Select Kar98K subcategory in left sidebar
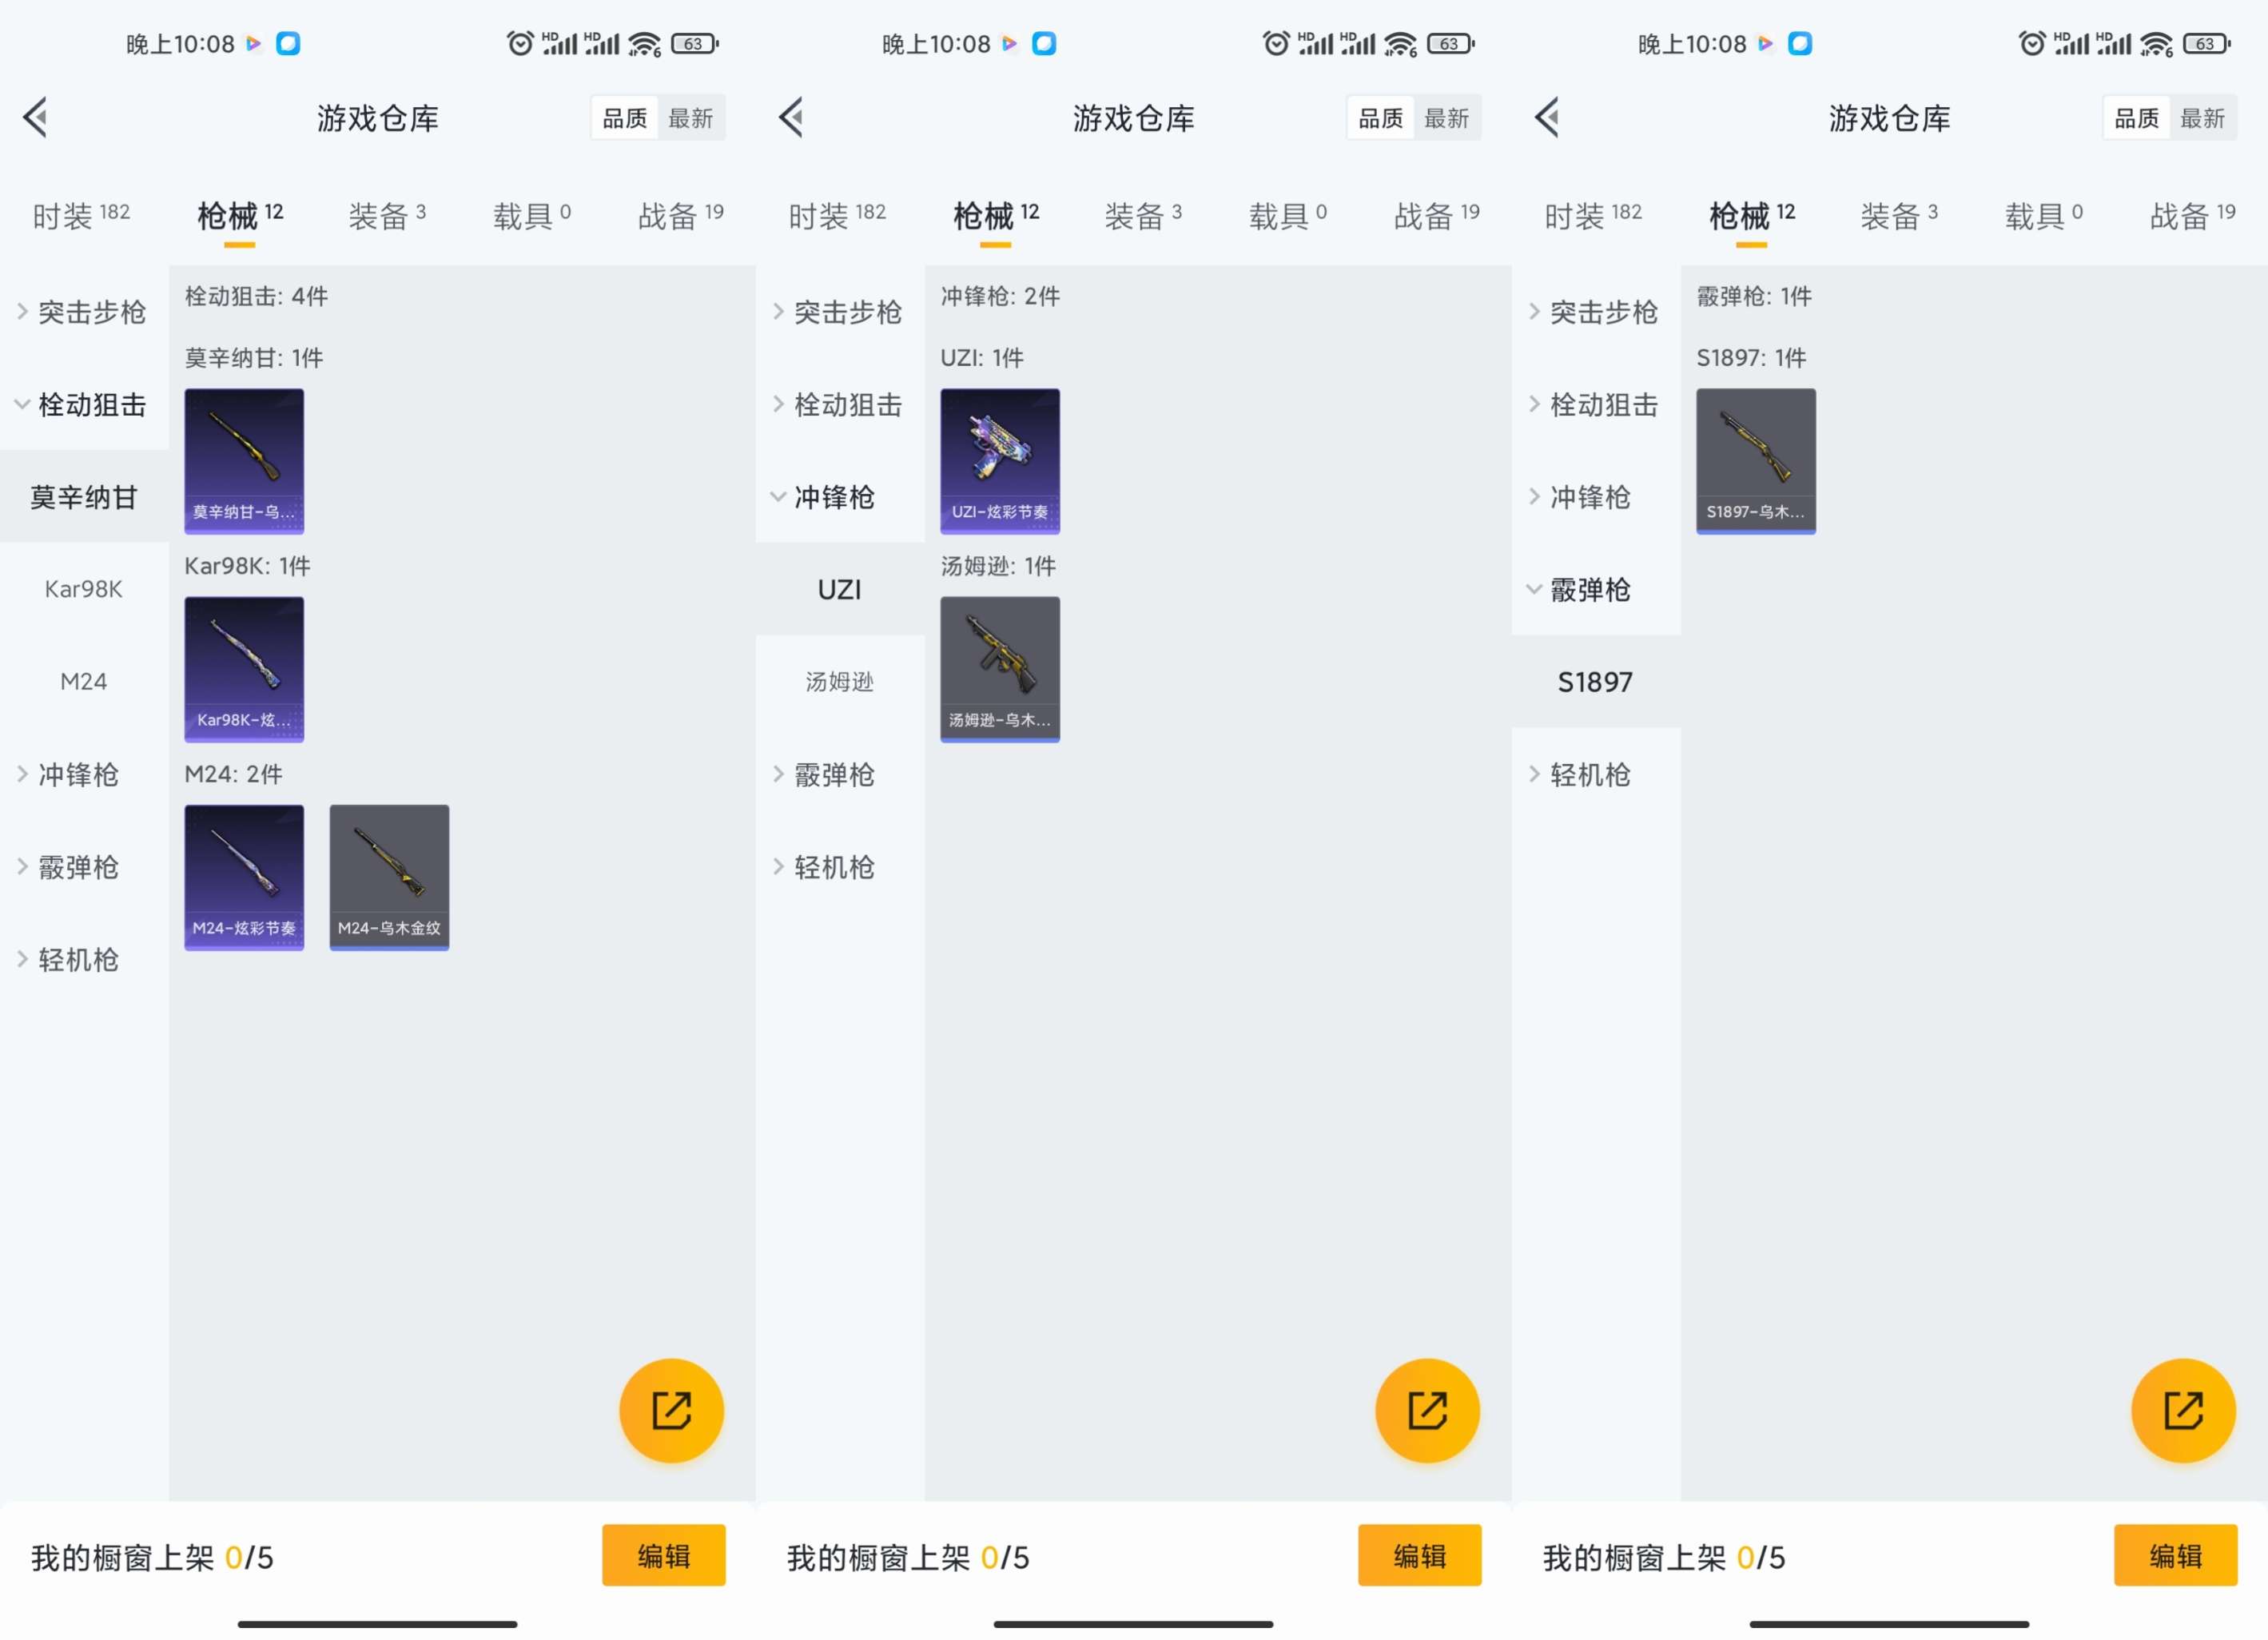The height and width of the screenshot is (1640, 2268). click(x=84, y=589)
